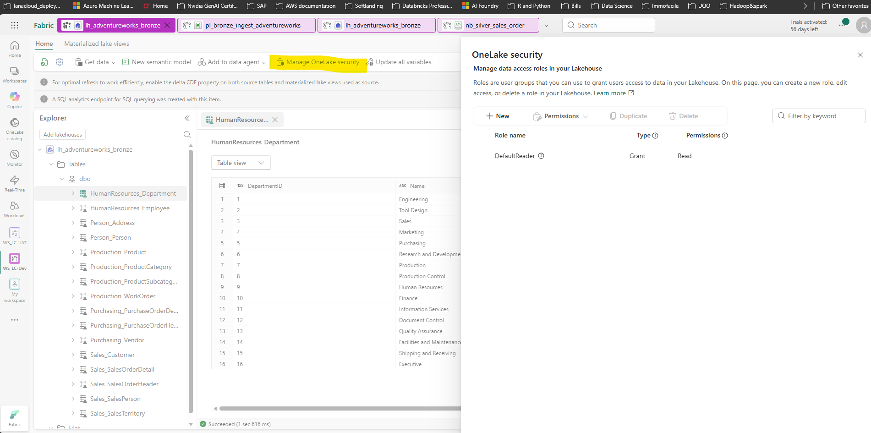Switch to nb_silver_sales_order tab
871x433 pixels.
[x=488, y=25]
